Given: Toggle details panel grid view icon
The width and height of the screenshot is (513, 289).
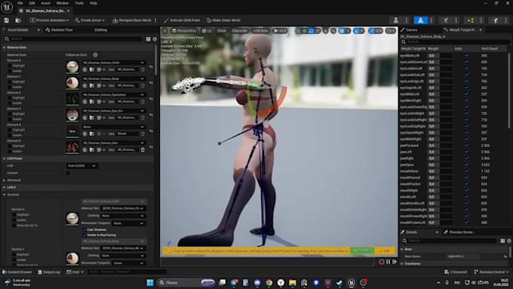Looking at the screenshot, I should [x=148, y=39].
